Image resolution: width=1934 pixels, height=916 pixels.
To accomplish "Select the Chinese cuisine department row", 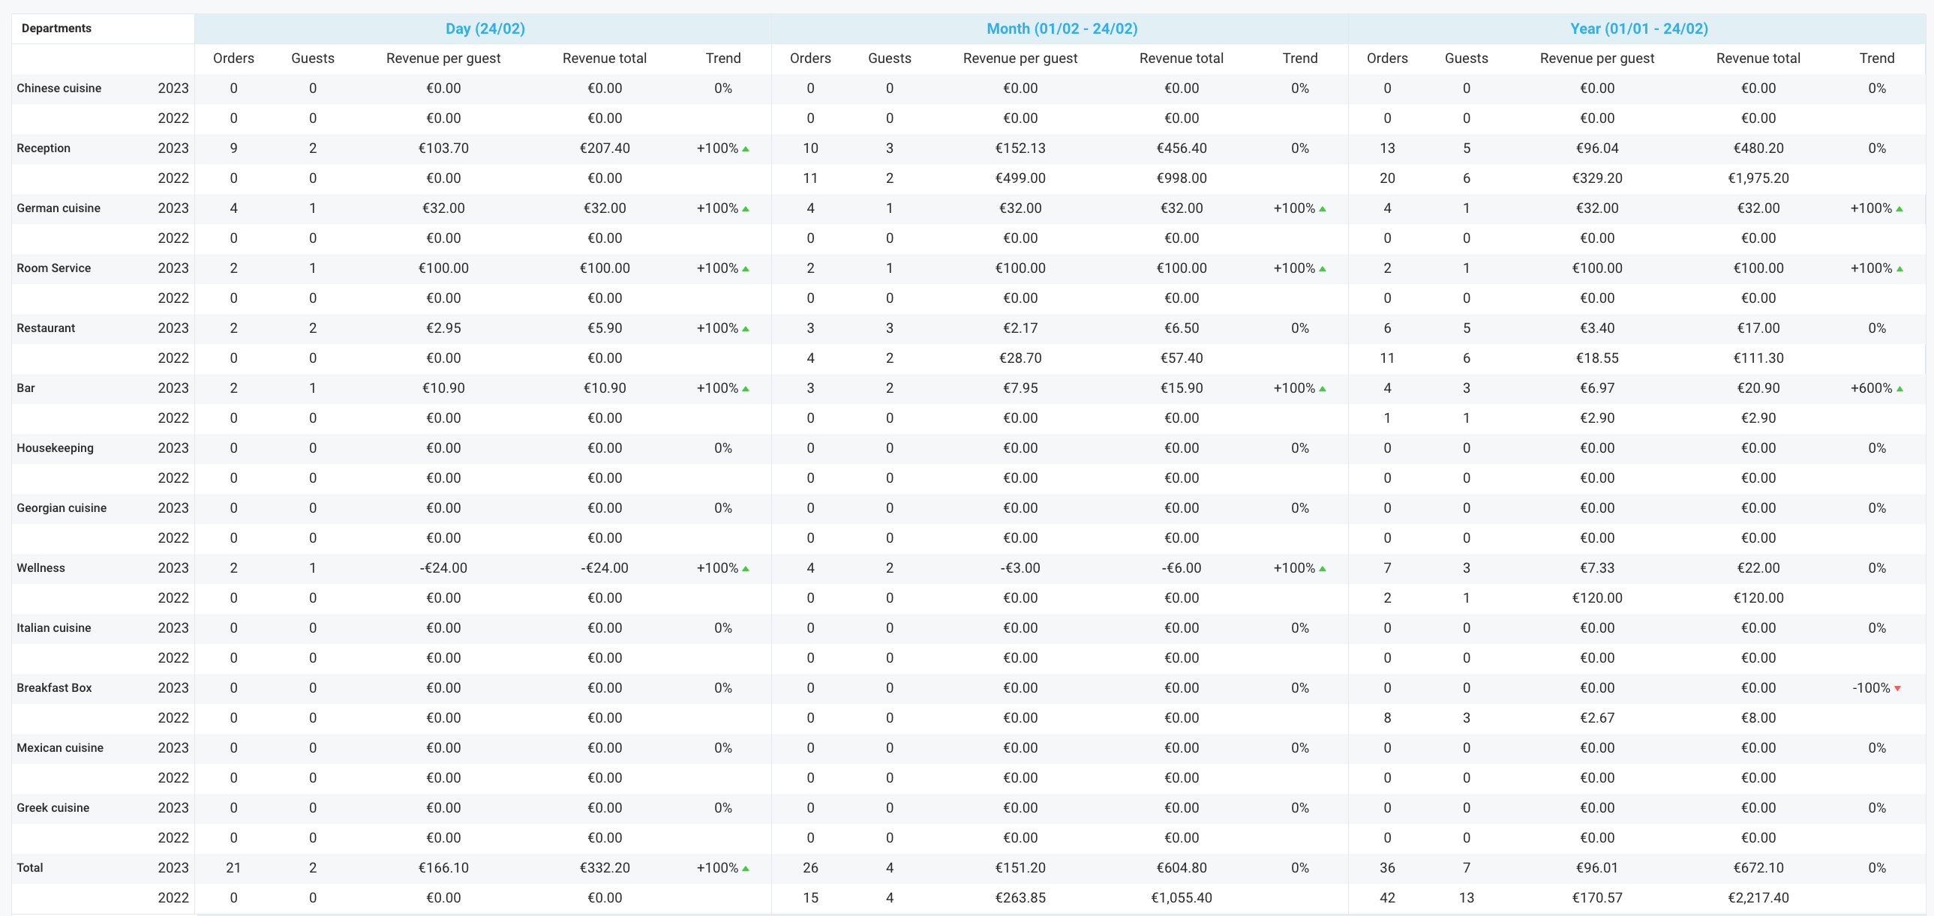I will click(59, 88).
